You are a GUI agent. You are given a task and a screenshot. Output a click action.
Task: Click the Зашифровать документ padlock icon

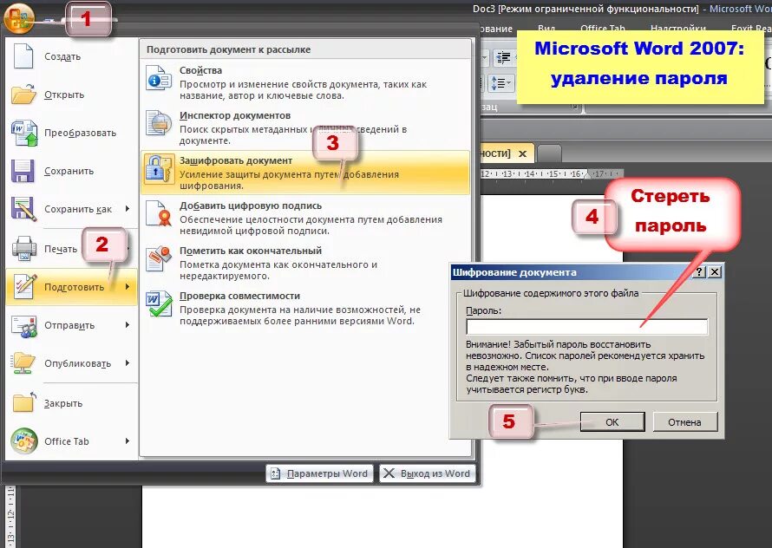[x=159, y=168]
